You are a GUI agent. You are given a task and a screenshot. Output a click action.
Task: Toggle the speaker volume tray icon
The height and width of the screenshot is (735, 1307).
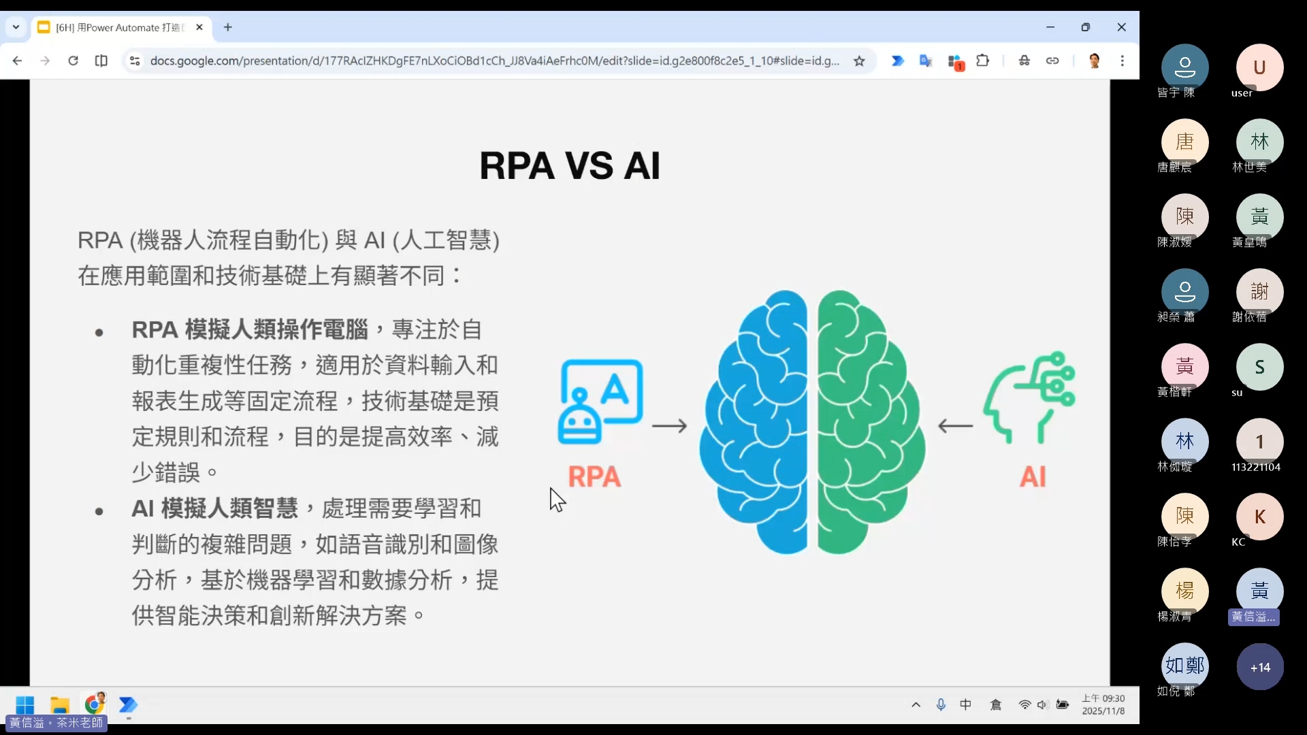(x=1042, y=705)
